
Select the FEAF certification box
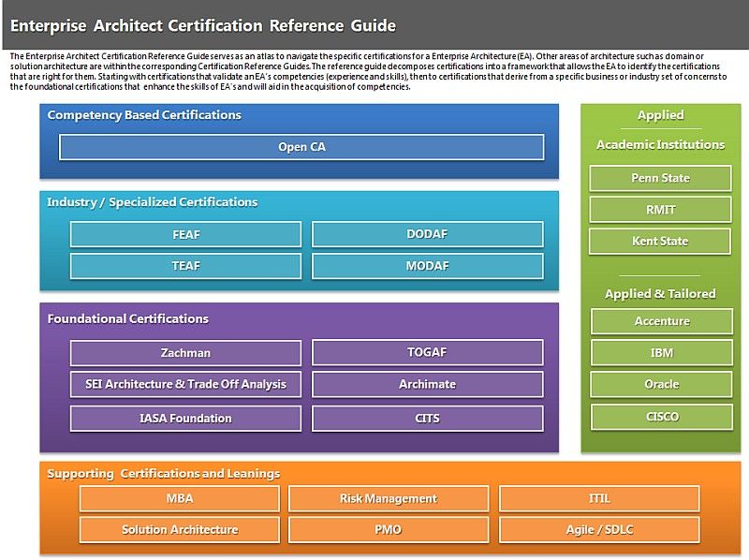tap(185, 234)
